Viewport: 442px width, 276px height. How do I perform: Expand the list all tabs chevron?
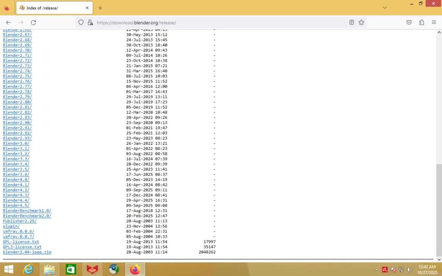click(385, 8)
